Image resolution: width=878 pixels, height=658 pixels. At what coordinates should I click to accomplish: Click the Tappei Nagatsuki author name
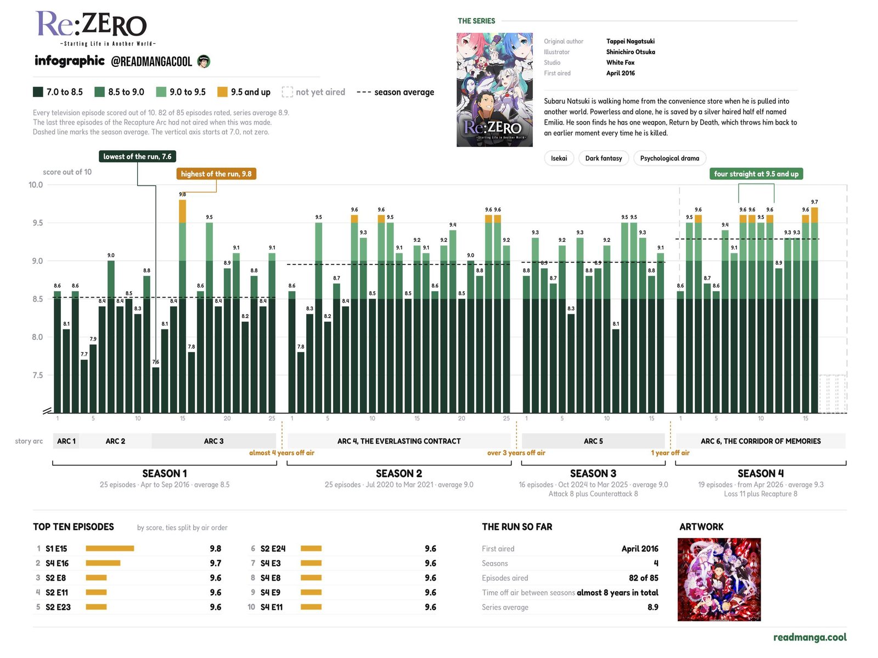pos(631,42)
